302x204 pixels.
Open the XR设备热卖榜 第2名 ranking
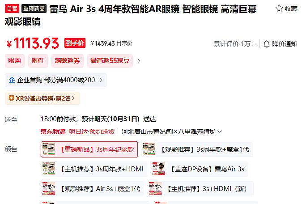43,98
